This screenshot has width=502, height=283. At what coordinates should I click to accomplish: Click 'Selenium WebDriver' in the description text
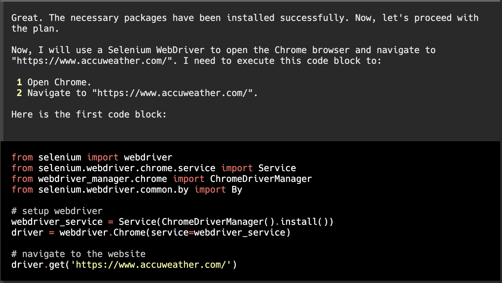(x=156, y=50)
